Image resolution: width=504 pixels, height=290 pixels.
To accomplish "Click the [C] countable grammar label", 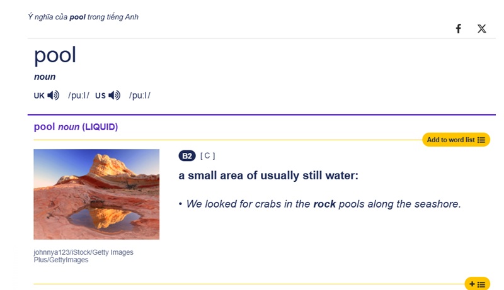I will (x=208, y=155).
